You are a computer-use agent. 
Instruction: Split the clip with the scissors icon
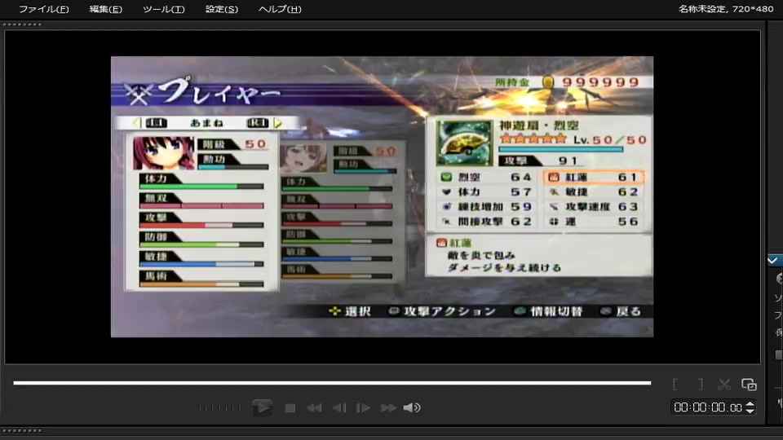(724, 384)
